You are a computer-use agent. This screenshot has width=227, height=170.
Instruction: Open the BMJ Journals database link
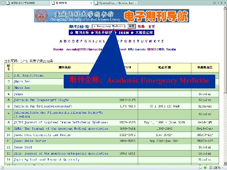(x=137, y=49)
